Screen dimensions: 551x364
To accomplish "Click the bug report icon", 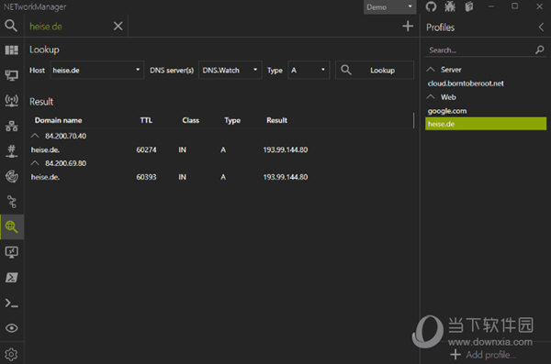I will [x=450, y=6].
